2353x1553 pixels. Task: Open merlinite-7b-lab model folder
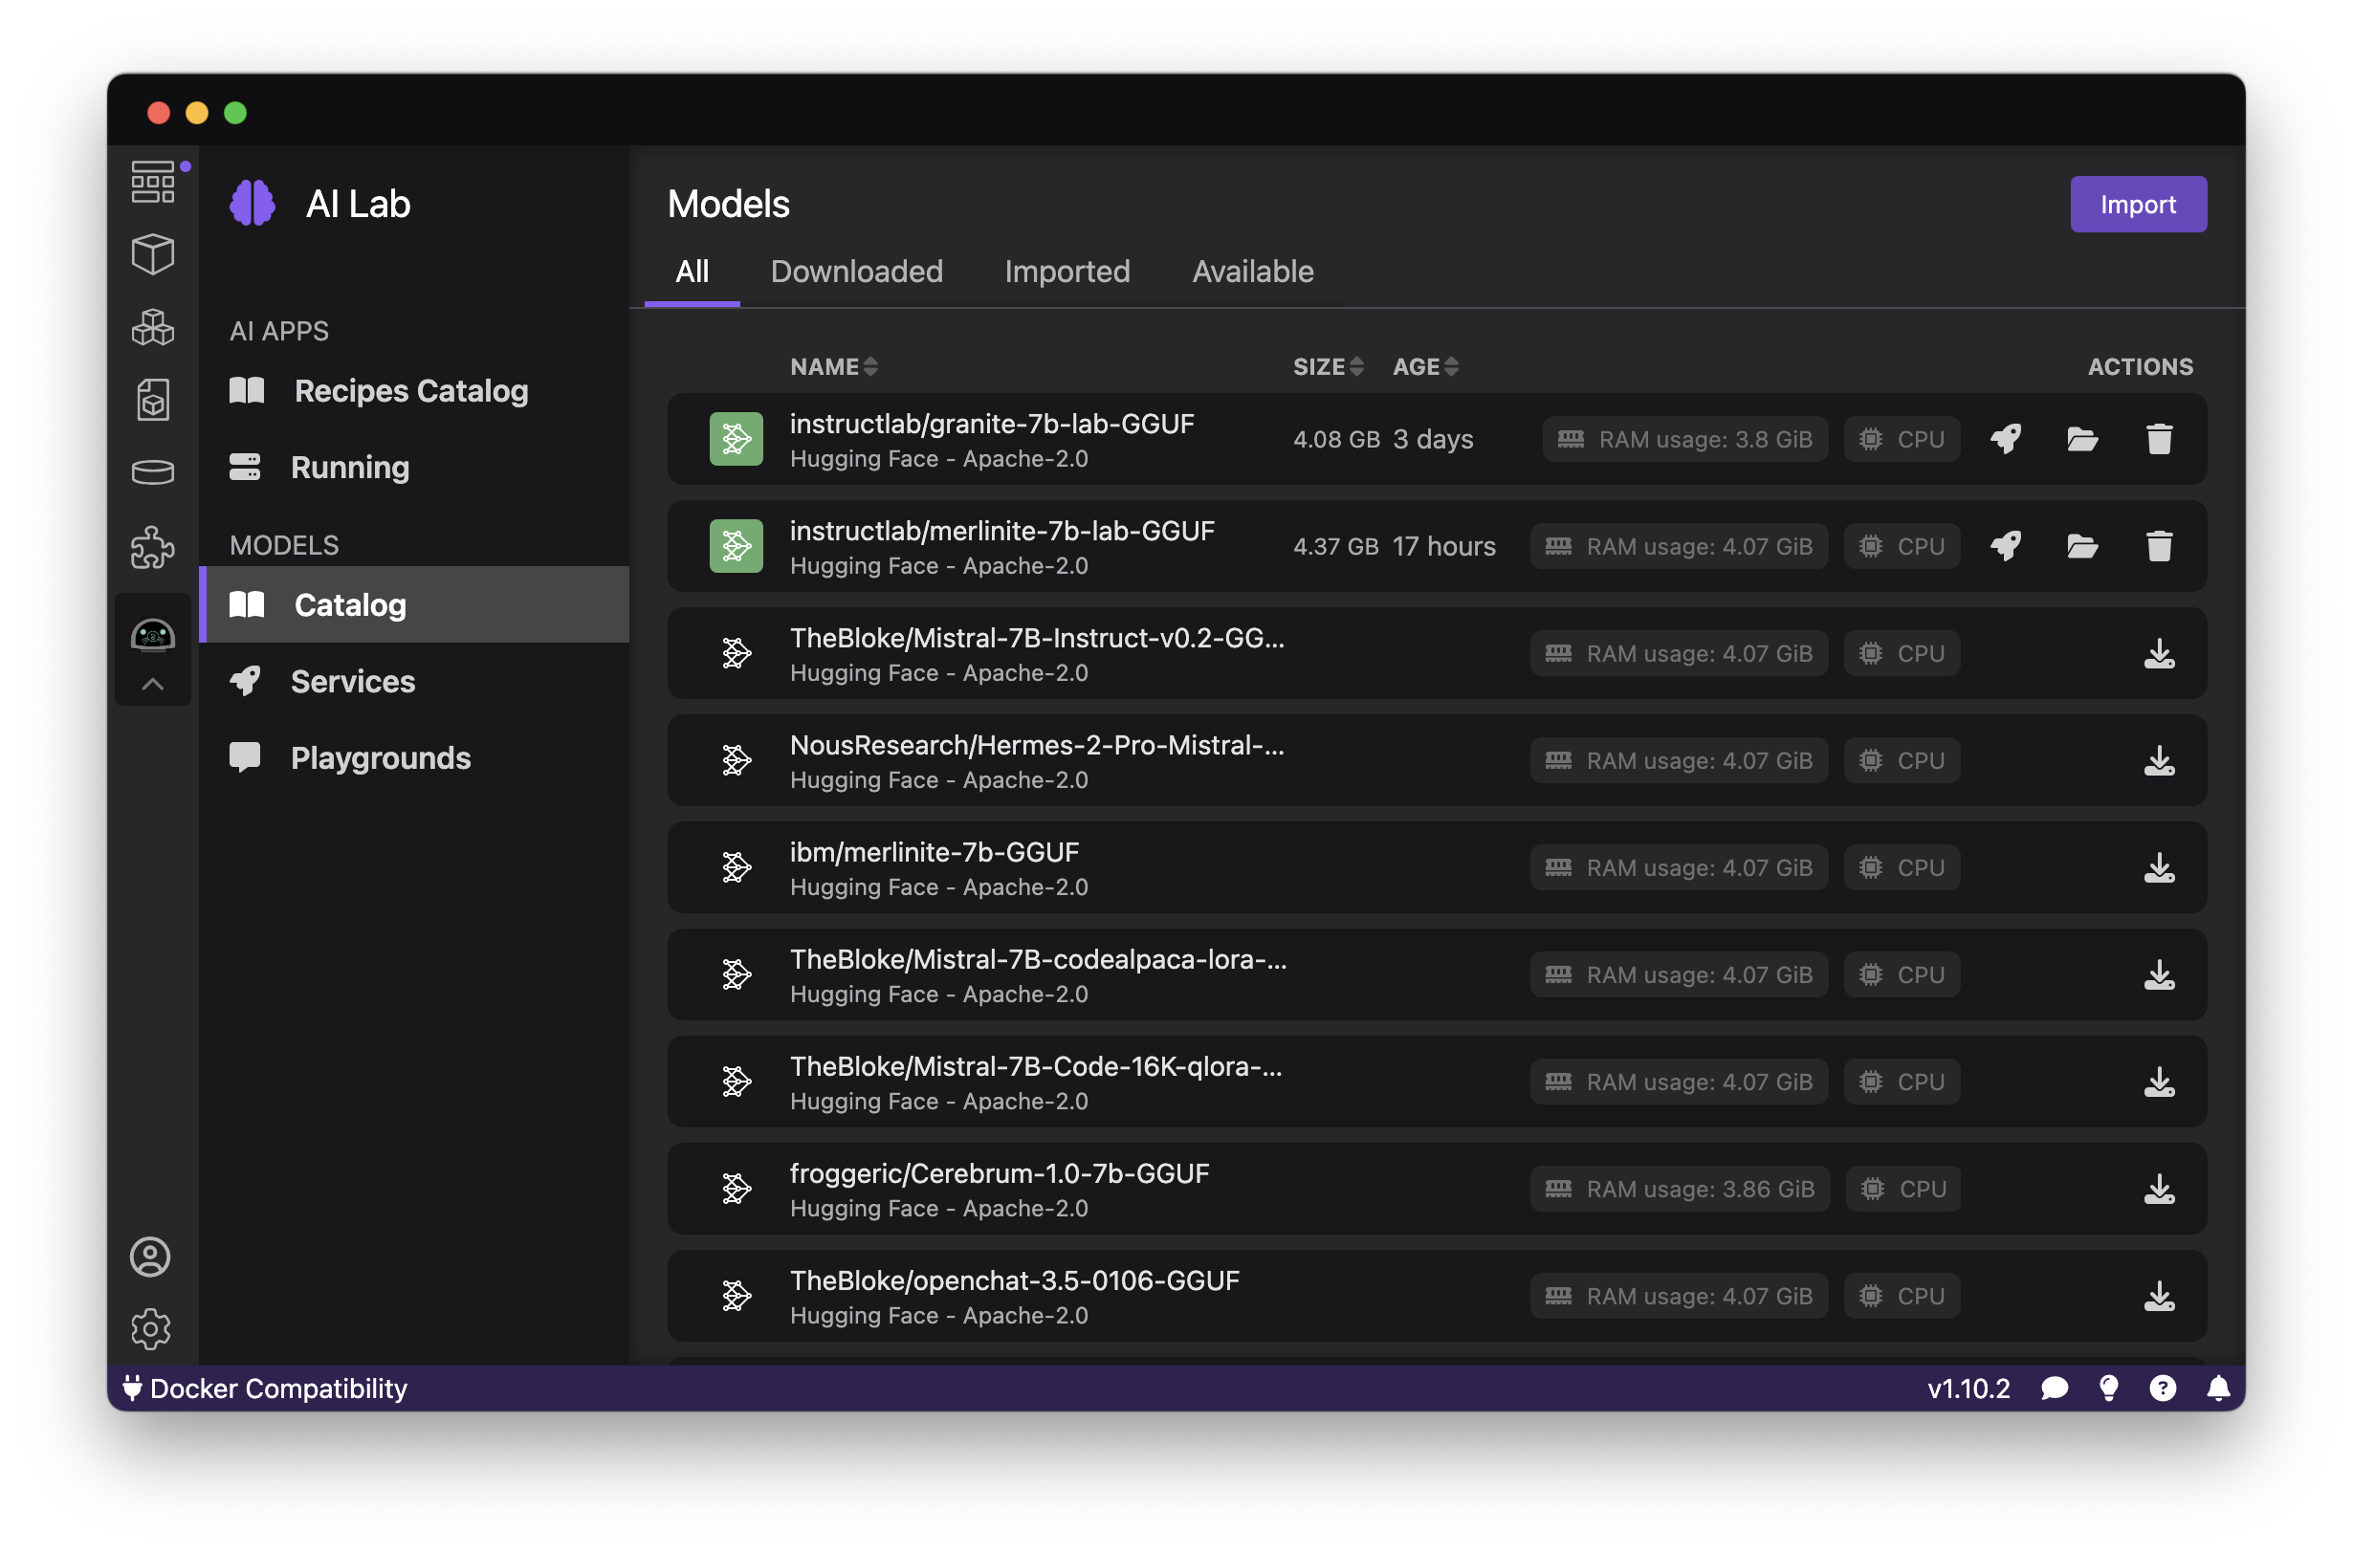tap(2081, 546)
